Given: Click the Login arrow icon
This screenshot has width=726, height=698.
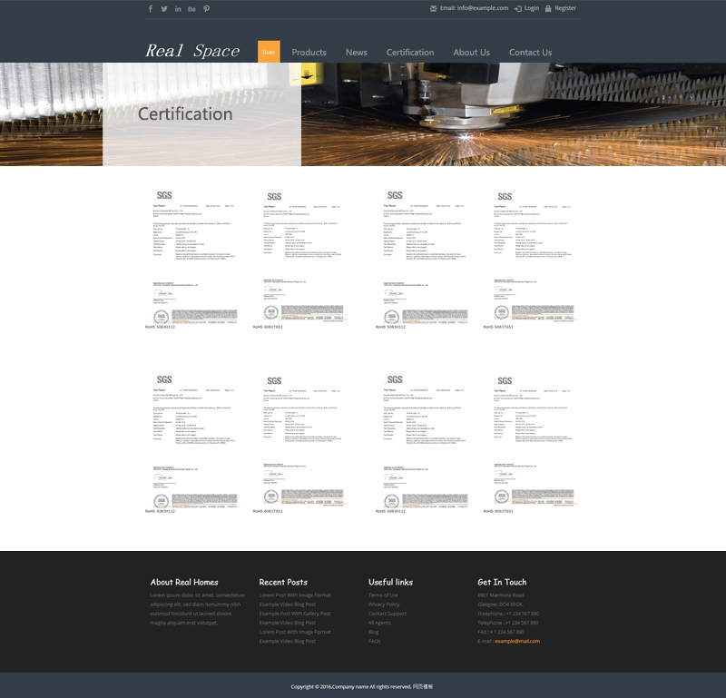Looking at the screenshot, I should (517, 8).
